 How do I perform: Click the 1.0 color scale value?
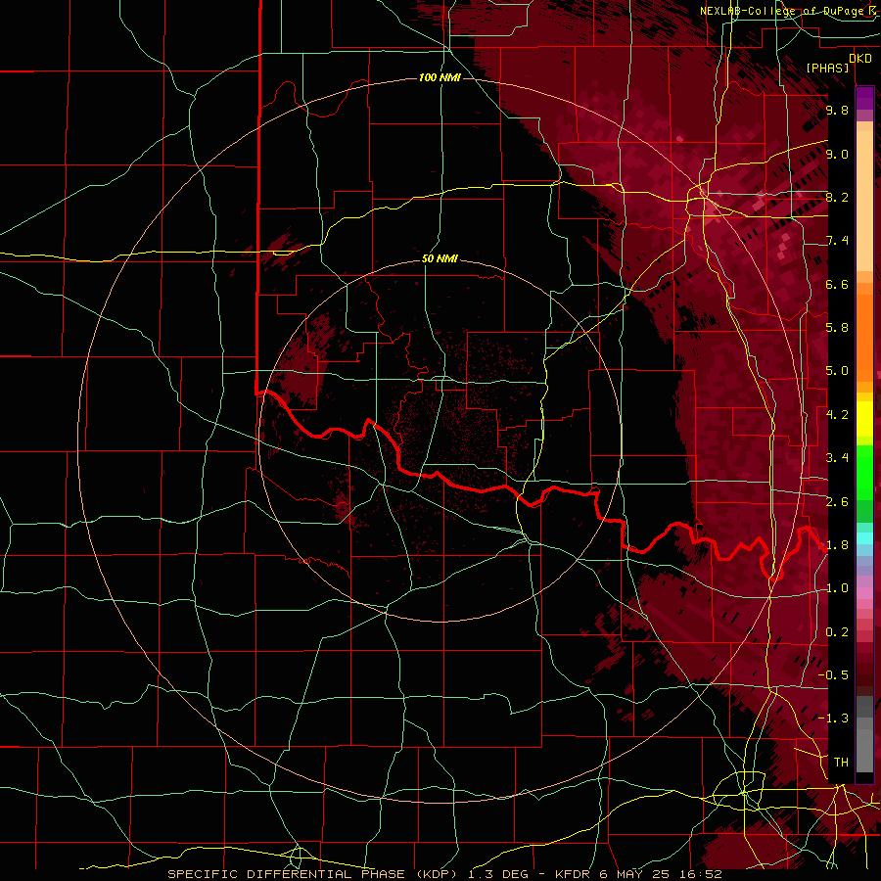pos(837,588)
